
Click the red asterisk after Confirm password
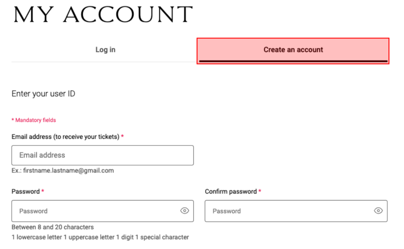click(x=260, y=191)
